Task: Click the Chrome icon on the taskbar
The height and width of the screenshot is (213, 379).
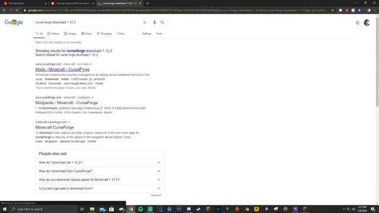Action: [x=131, y=209]
